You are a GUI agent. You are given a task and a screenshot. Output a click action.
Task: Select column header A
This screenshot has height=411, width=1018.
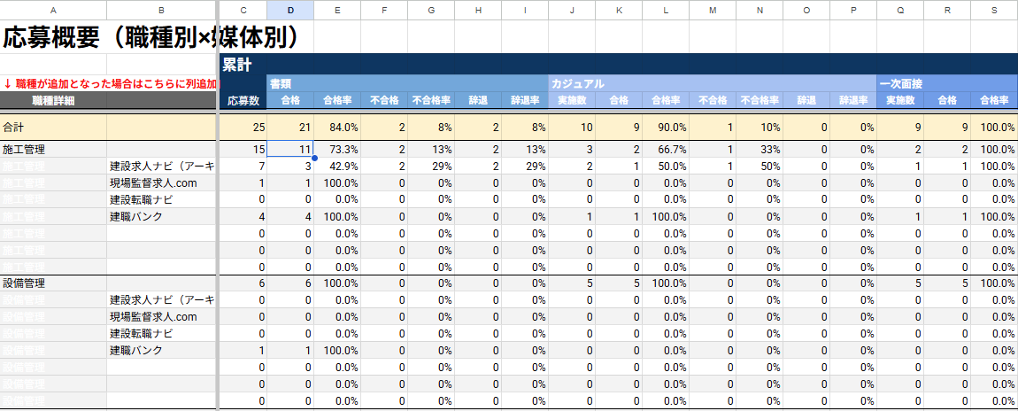coord(53,9)
